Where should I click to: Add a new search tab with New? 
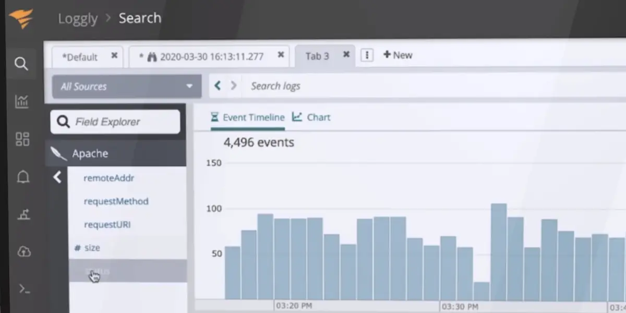click(398, 55)
